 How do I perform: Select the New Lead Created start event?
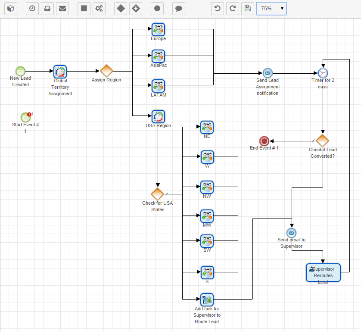[20, 71]
